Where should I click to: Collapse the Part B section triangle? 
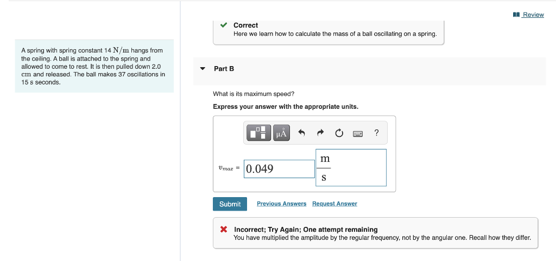tap(203, 69)
